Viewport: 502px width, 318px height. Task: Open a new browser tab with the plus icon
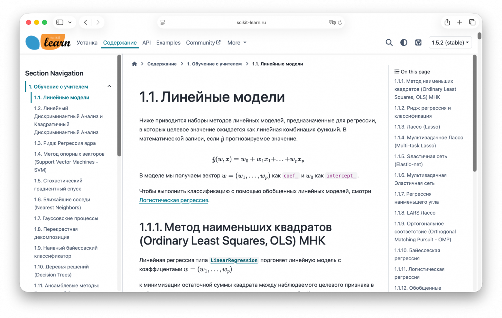[x=460, y=22]
